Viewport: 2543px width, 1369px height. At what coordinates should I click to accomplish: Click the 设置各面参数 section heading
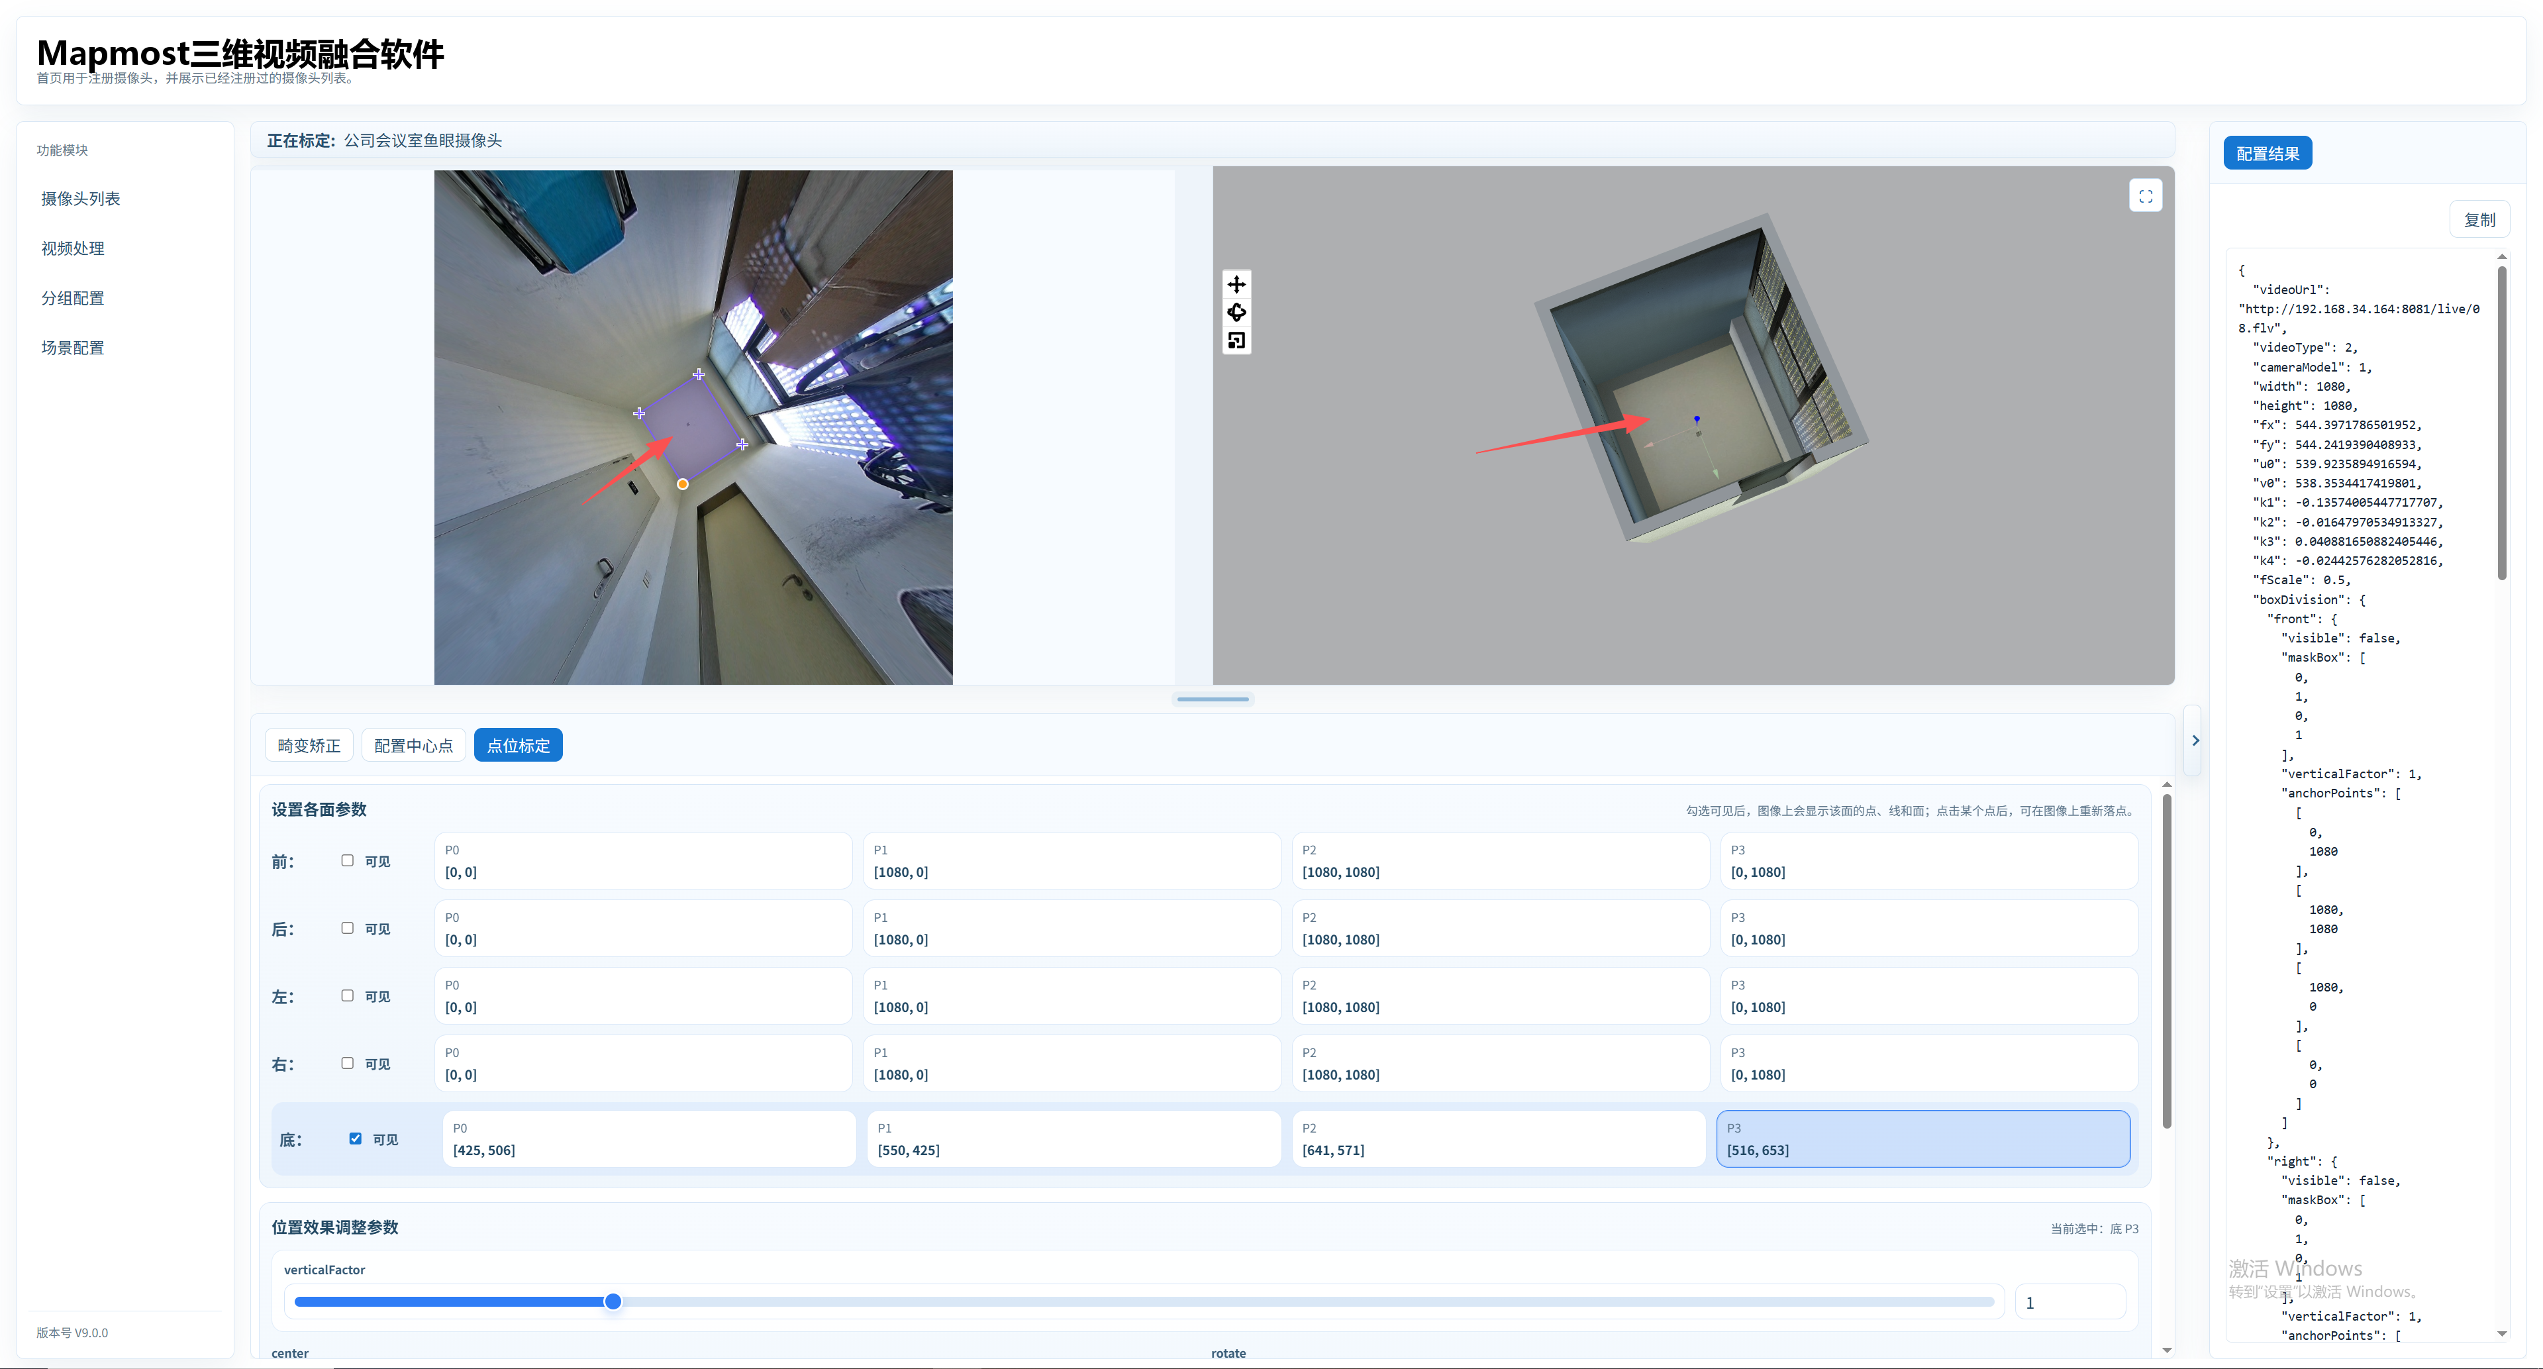(x=319, y=809)
